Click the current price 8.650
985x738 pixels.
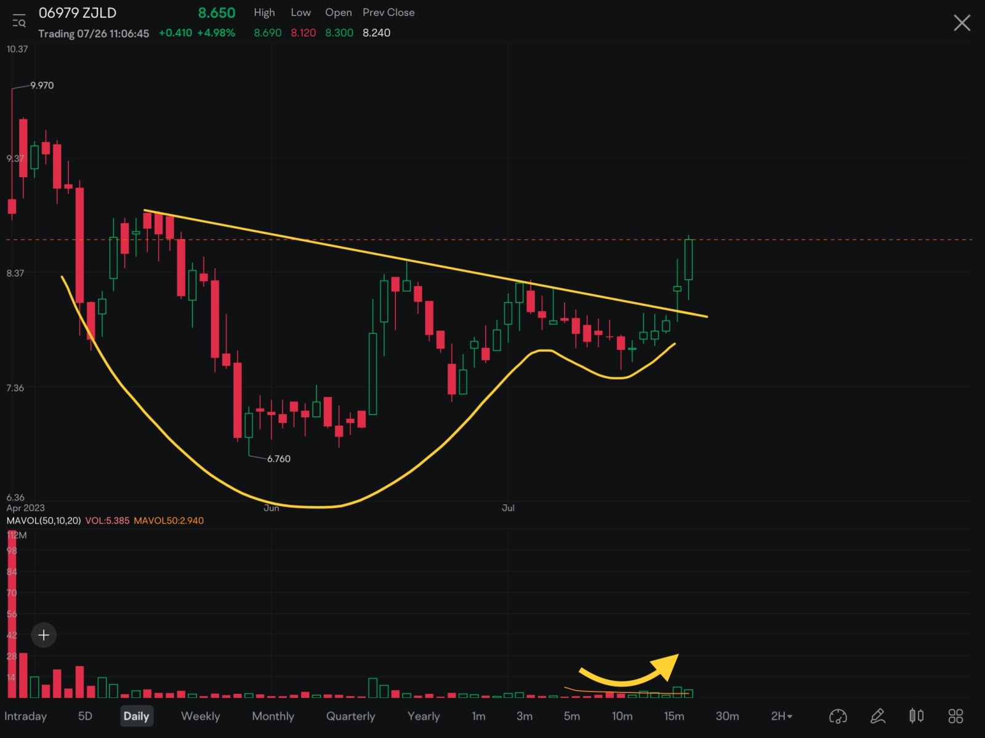[x=217, y=13]
